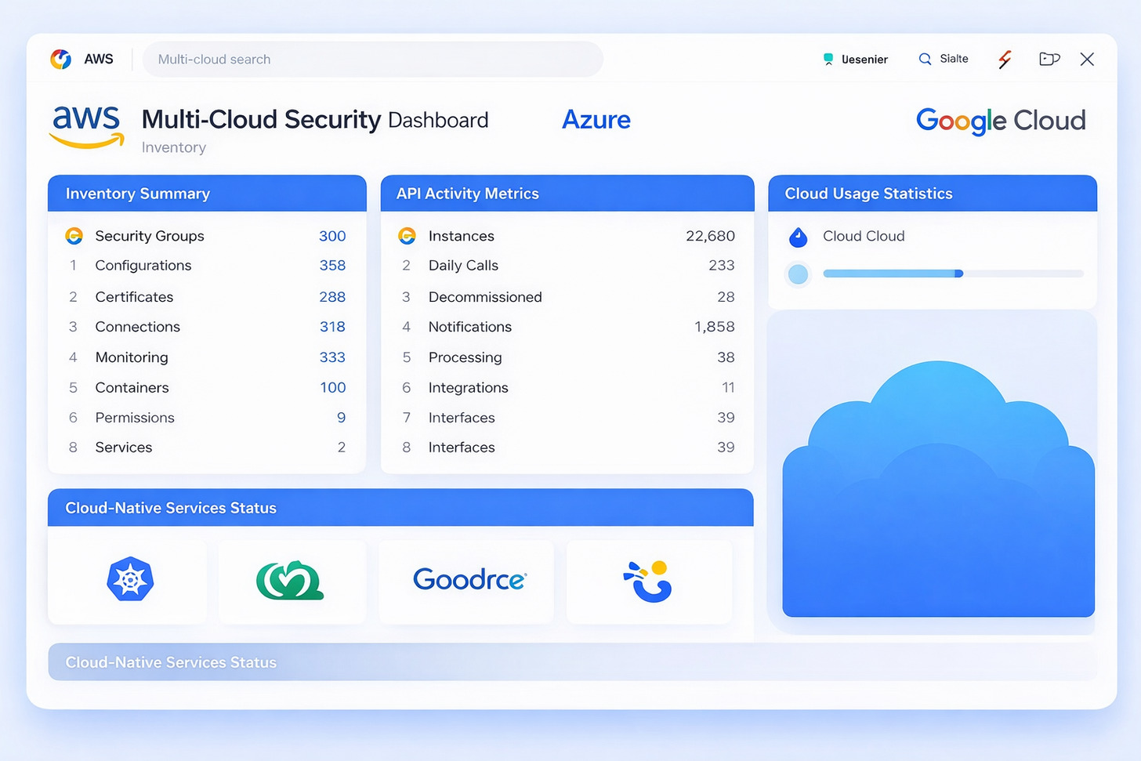The height and width of the screenshot is (761, 1141).
Task: Switch to the Google Cloud tab
Action: click(1001, 121)
